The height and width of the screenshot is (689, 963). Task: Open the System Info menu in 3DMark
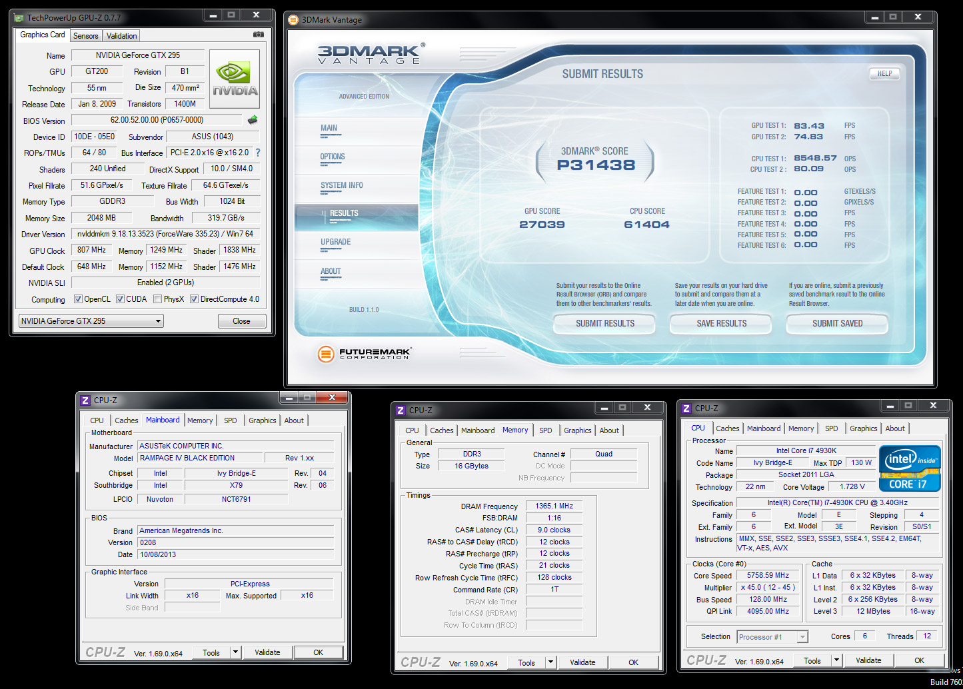coord(341,185)
